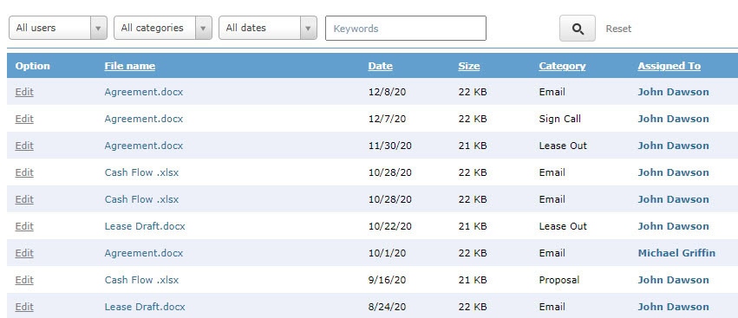Image resolution: width=738 pixels, height=318 pixels.
Task: Open Agreement.docx file from 10/1/20
Action: (144, 253)
